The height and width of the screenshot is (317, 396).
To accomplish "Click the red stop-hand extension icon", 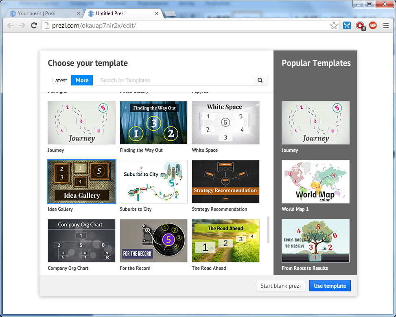I will [360, 26].
